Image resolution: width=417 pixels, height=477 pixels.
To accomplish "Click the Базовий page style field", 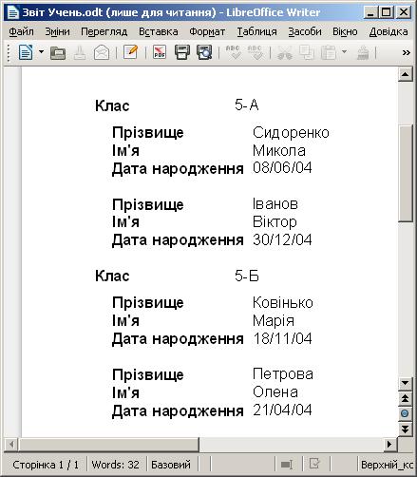I will (x=171, y=465).
